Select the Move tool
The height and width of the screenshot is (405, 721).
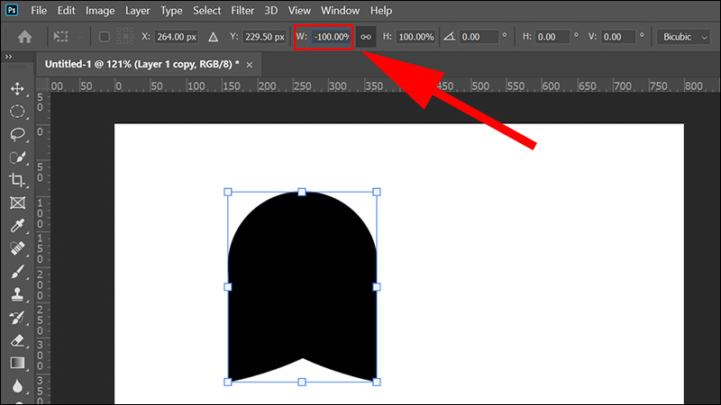click(17, 88)
